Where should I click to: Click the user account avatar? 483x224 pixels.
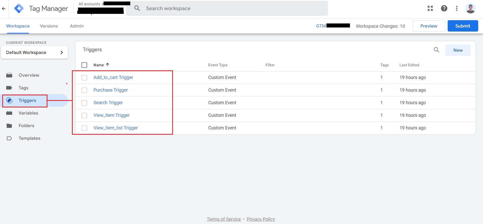pyautogui.click(x=471, y=8)
